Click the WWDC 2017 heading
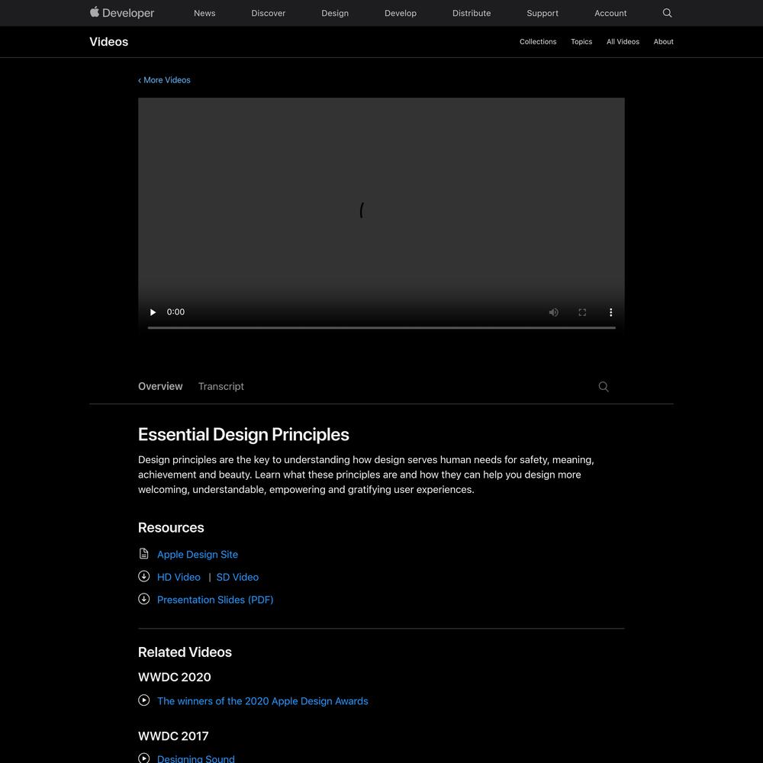Viewport: 763px width, 763px height. click(x=173, y=736)
